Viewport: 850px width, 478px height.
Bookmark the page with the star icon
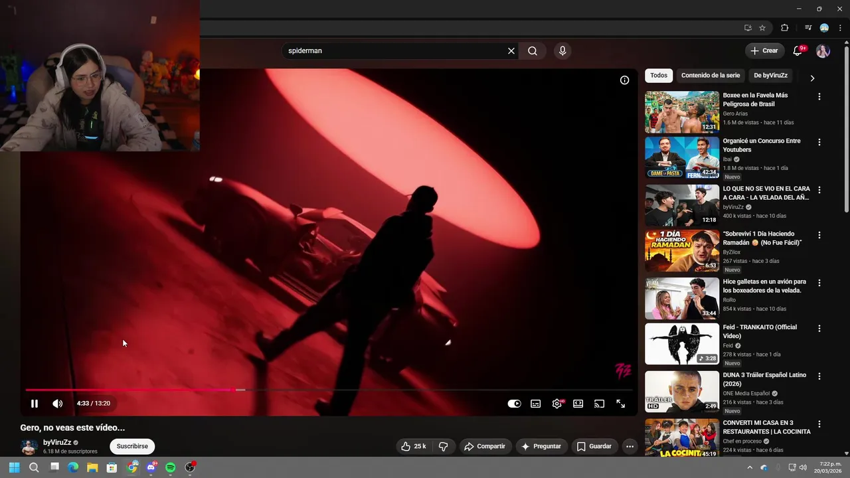pos(762,28)
